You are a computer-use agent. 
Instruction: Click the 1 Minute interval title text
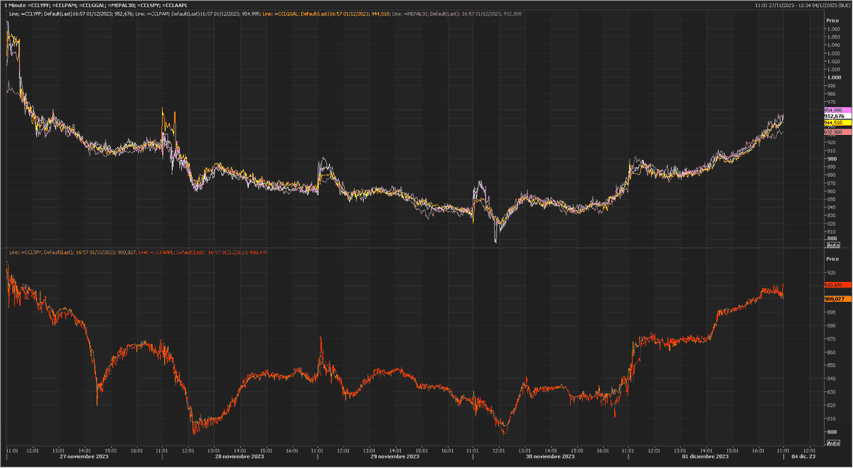point(15,6)
